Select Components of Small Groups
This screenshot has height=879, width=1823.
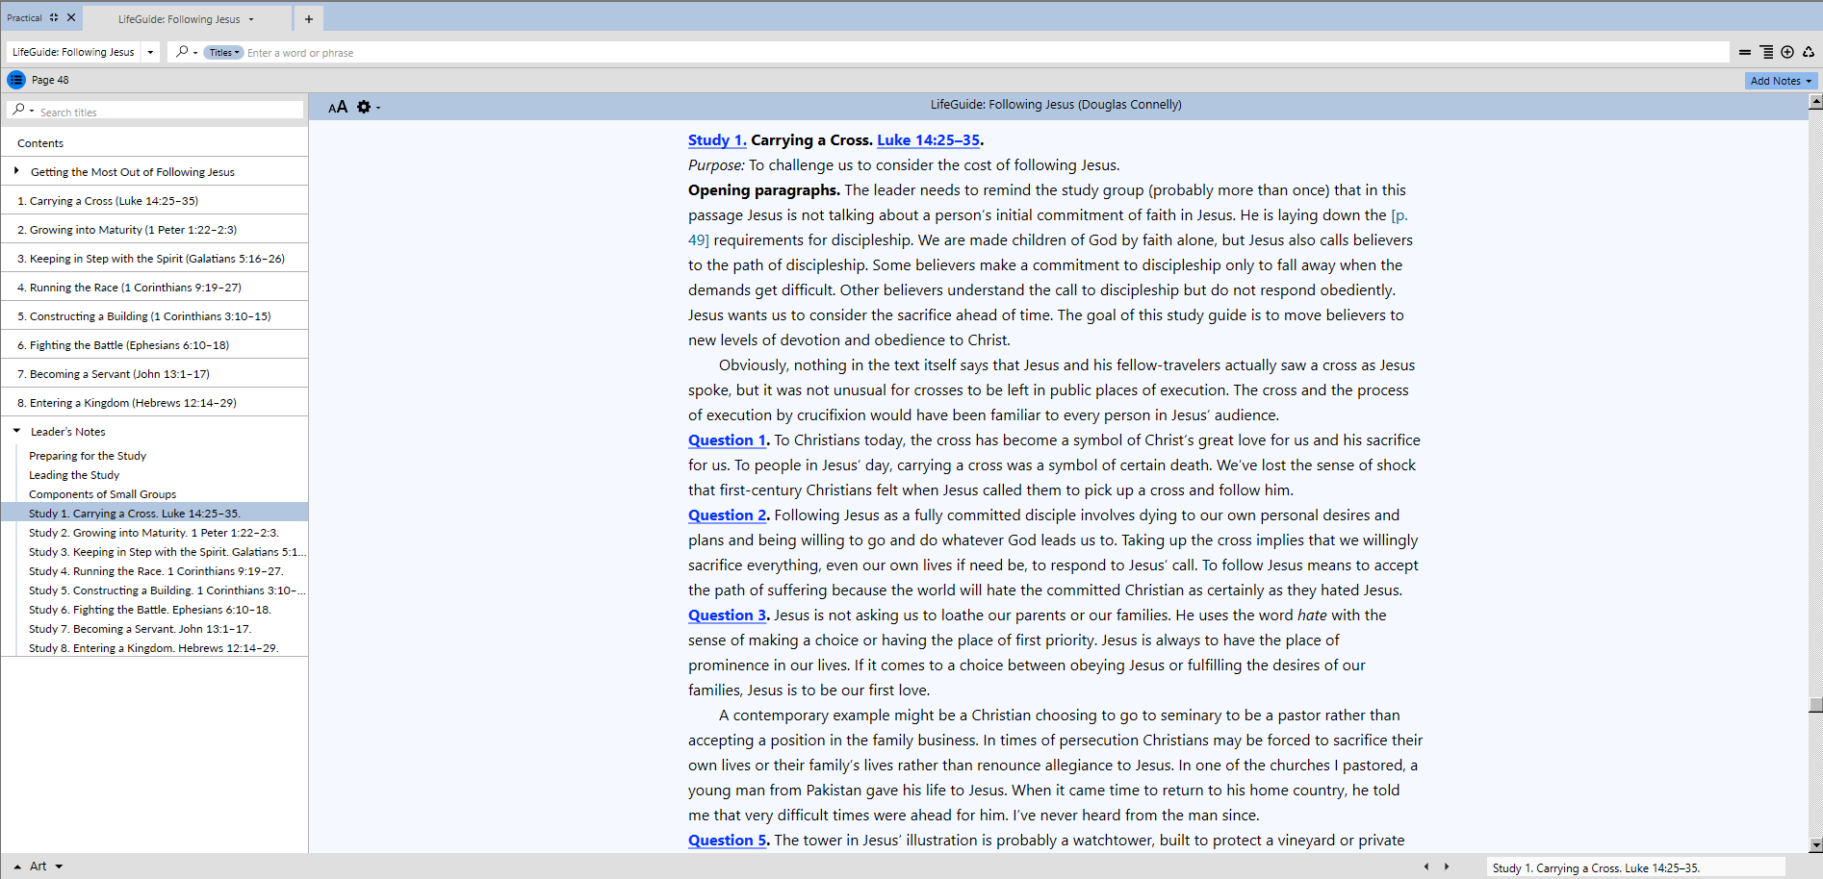(103, 494)
